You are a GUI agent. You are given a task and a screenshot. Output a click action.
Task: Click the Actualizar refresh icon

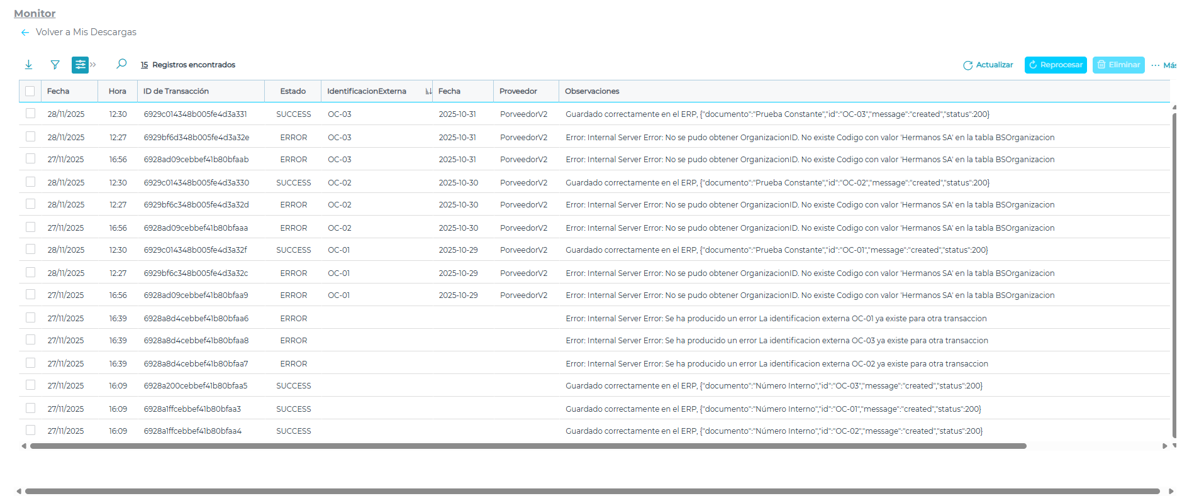[967, 65]
